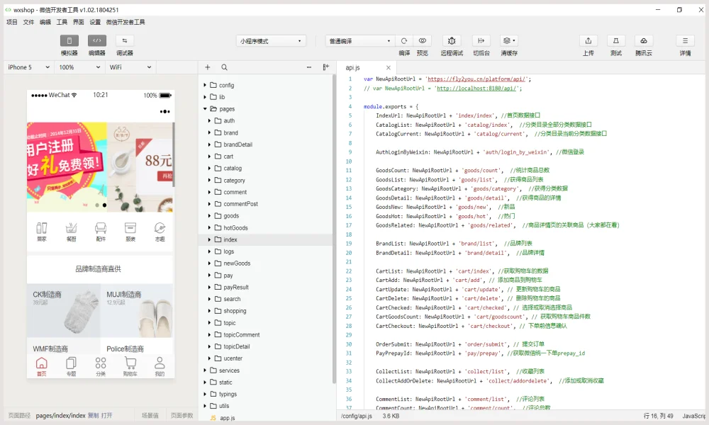This screenshot has width=709, height=425.
Task: Click the search icon in file explorer
Action: (x=224, y=67)
